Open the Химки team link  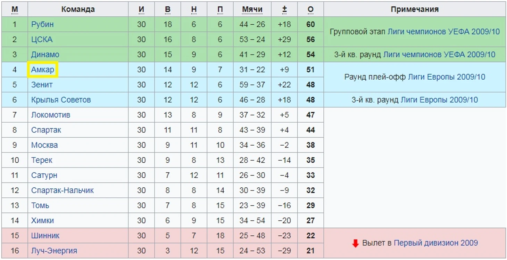(x=42, y=220)
